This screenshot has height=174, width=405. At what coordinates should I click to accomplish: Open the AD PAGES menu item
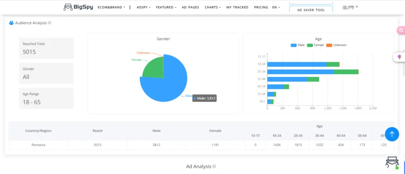[x=191, y=7]
